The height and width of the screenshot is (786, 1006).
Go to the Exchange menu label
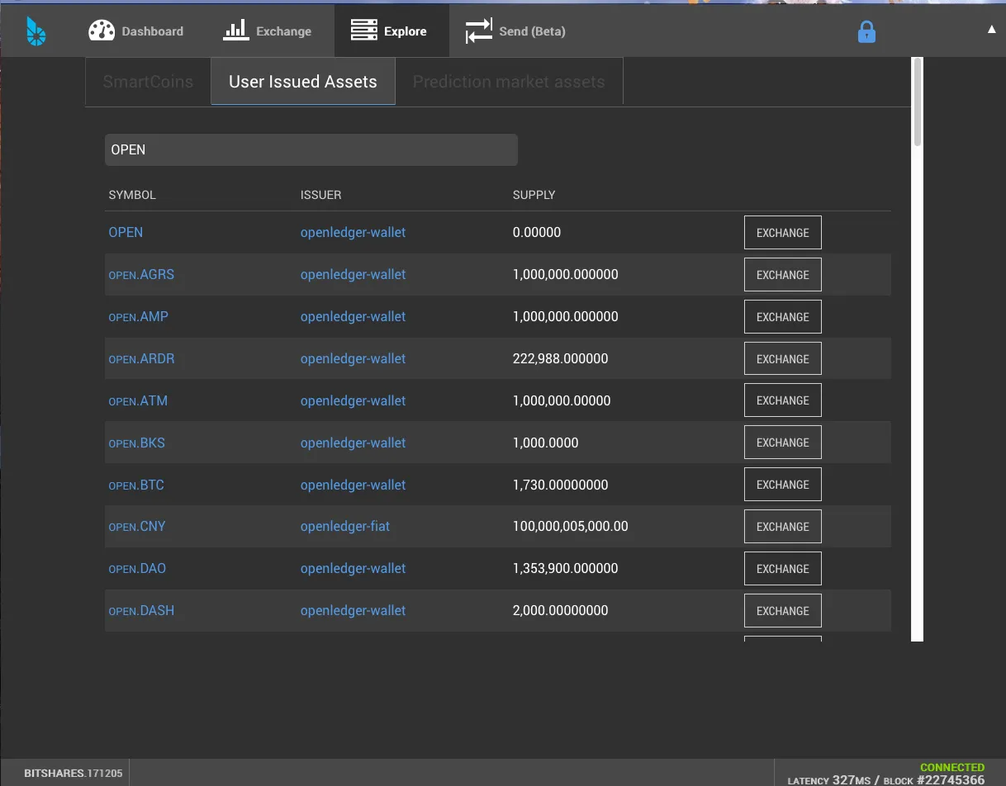[284, 31]
